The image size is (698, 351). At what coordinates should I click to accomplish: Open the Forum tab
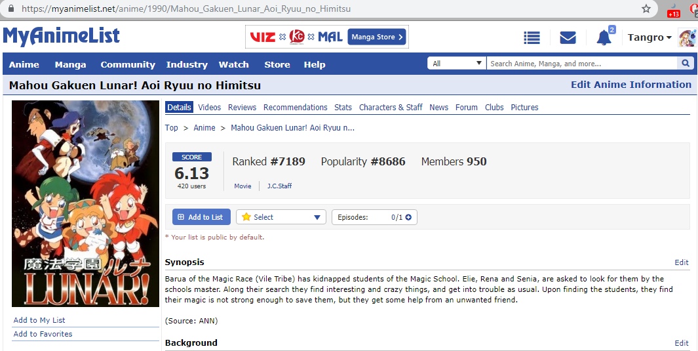tap(467, 108)
